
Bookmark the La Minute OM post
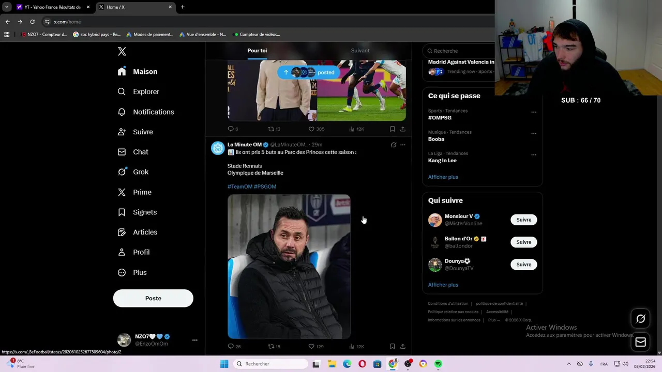(x=392, y=346)
